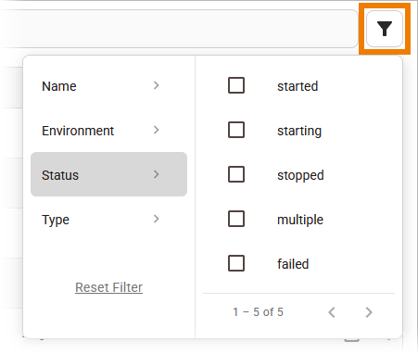
Task: Check the 'stopped' status checkbox
Action: coord(236,174)
